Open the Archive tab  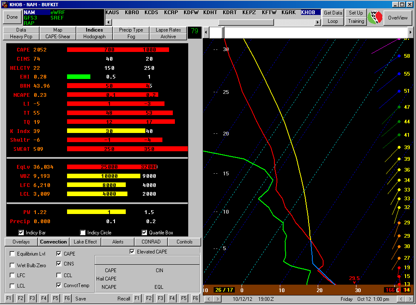pos(168,37)
